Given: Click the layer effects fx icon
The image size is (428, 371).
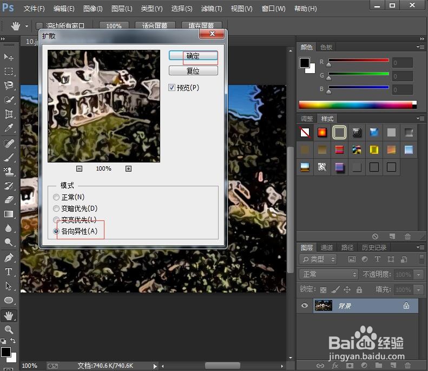Looking at the screenshot, I should 335,365.
